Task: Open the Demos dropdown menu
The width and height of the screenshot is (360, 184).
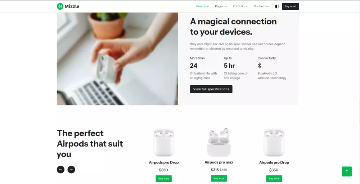Action: tap(202, 6)
